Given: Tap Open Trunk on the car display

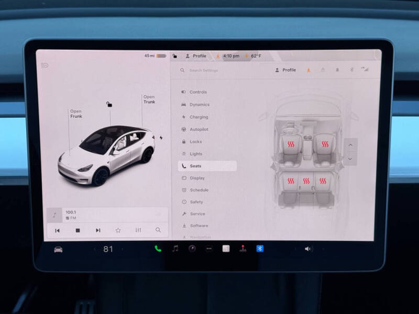Looking at the screenshot, I should point(148,99).
